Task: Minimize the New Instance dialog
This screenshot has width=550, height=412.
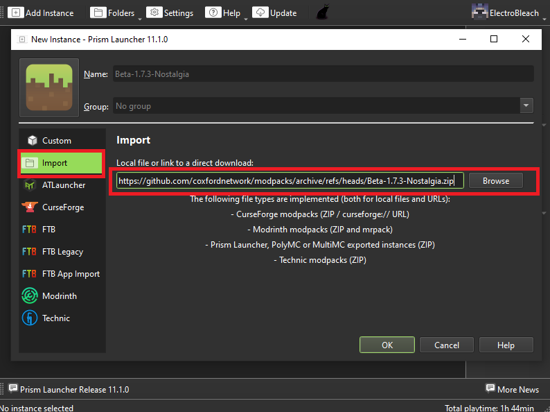Action: [463, 39]
